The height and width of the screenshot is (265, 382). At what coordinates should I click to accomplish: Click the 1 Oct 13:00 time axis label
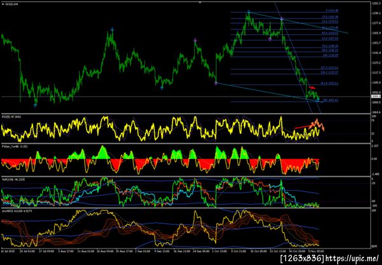tap(220, 251)
